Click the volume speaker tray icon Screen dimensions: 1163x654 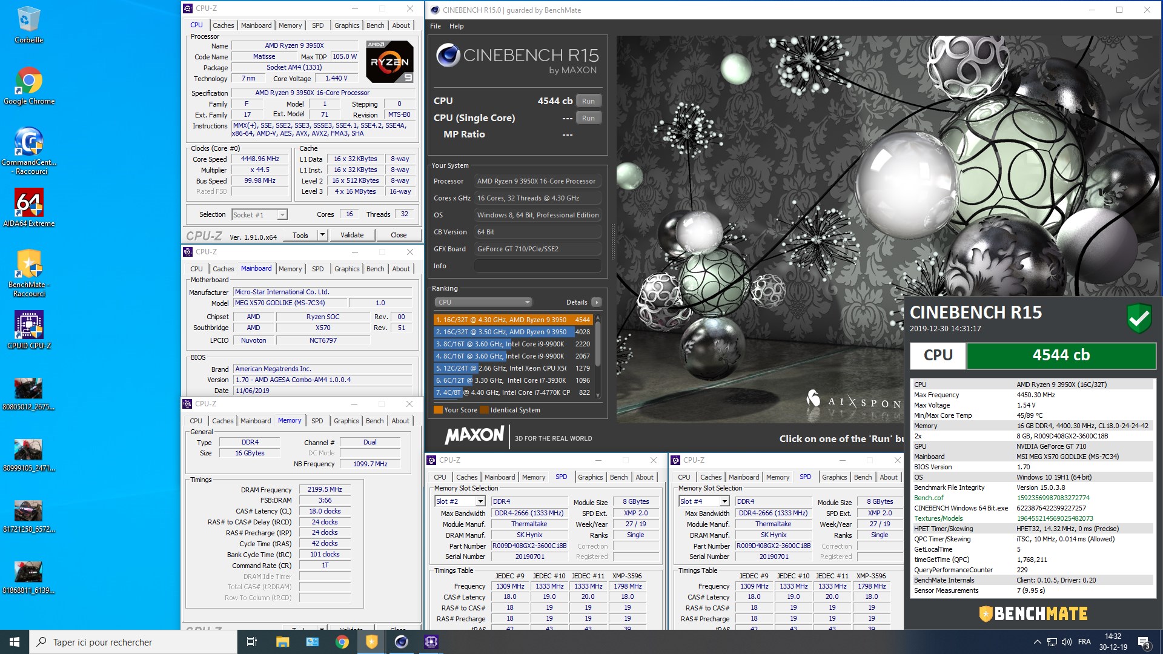pyautogui.click(x=1067, y=642)
